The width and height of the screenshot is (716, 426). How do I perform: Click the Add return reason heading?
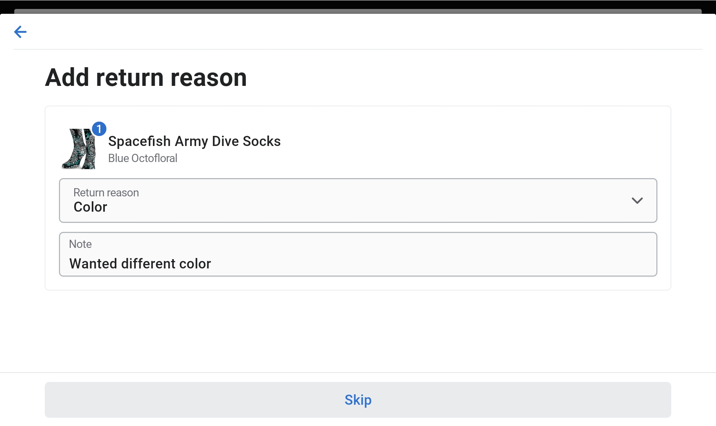pos(146,78)
